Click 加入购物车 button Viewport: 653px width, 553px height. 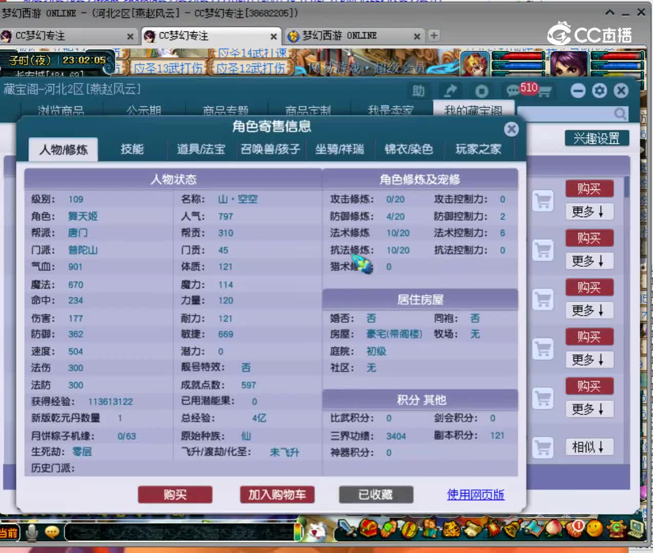277,495
